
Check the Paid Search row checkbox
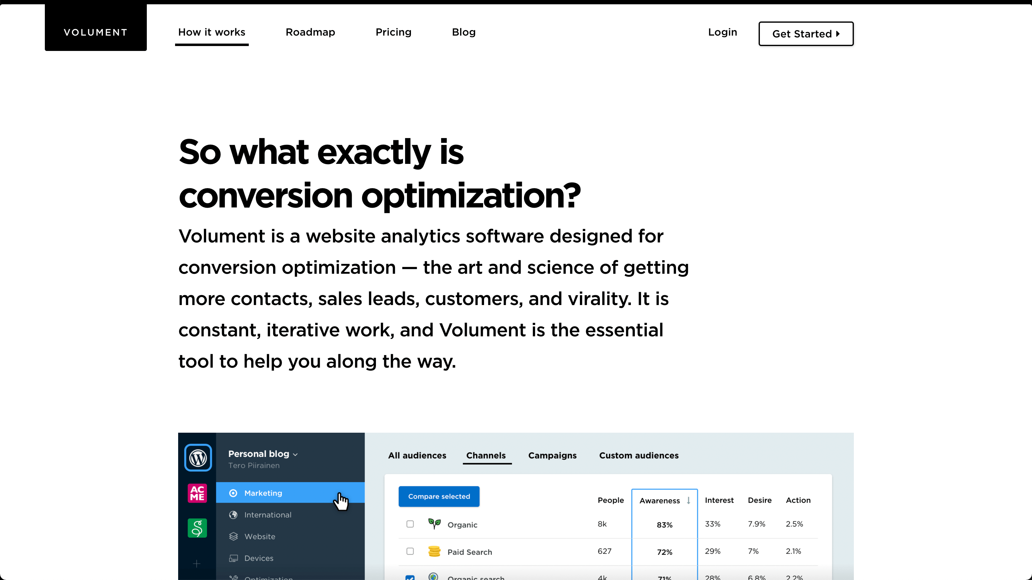coord(410,551)
